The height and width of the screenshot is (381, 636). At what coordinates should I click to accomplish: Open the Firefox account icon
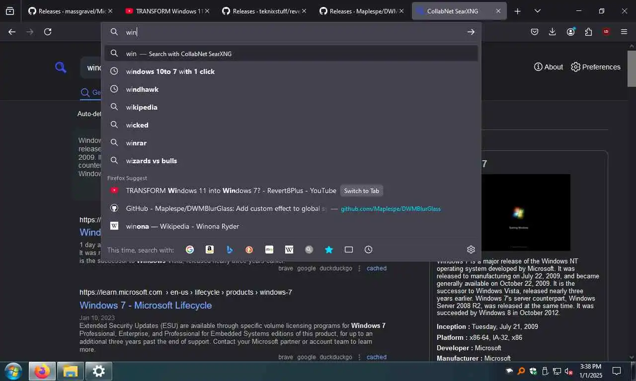570,32
